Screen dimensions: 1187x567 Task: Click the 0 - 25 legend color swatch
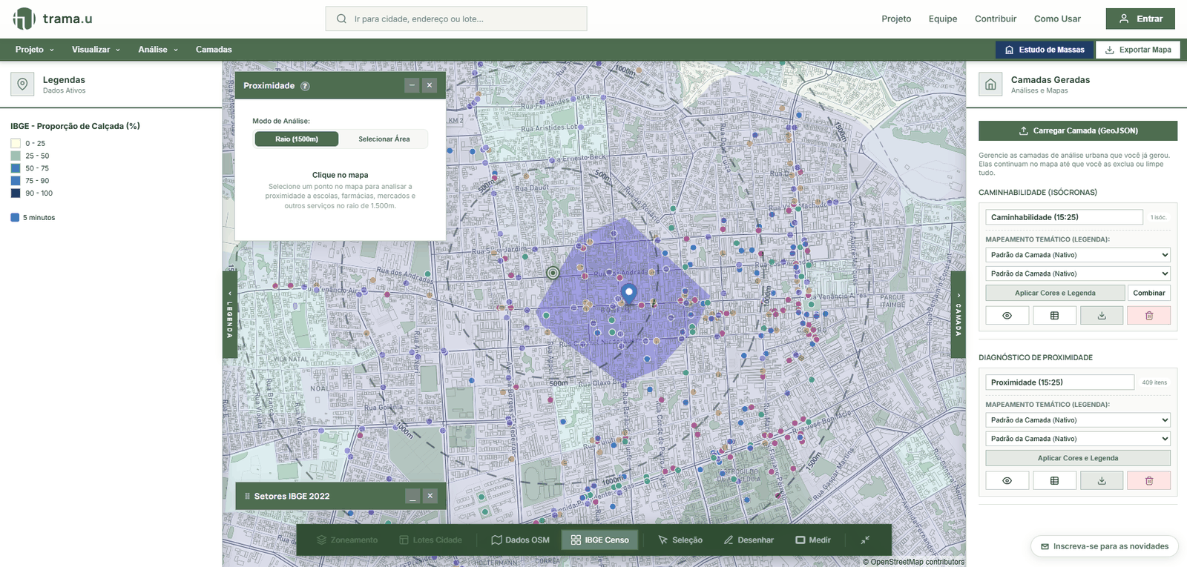(16, 144)
